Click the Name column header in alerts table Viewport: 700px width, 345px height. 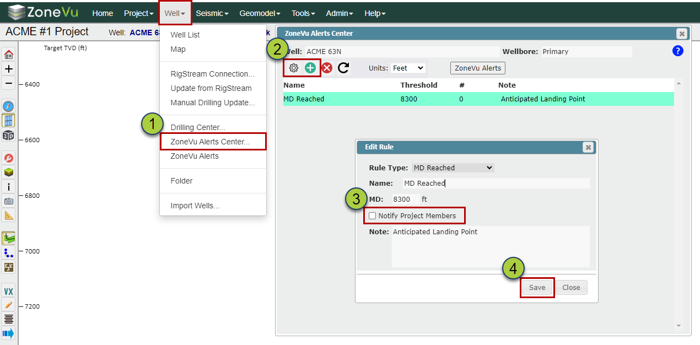tap(294, 85)
